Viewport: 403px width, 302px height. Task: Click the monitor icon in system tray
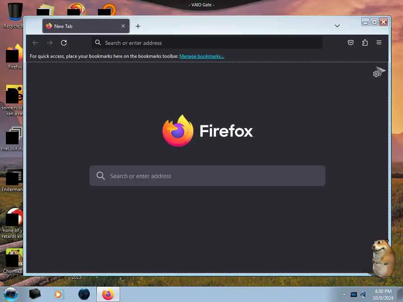354,295
